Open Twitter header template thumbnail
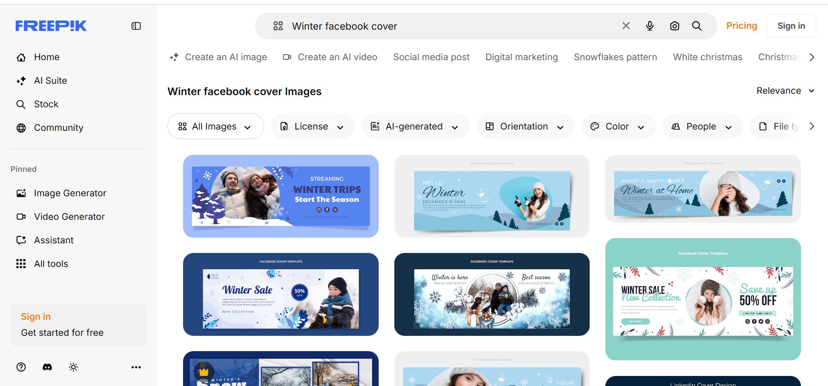Screen dimensions: 828x386 tap(492, 369)
